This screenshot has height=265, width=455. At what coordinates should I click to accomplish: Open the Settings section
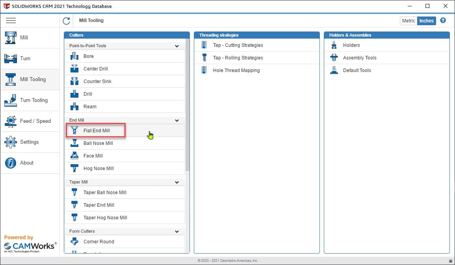point(30,142)
